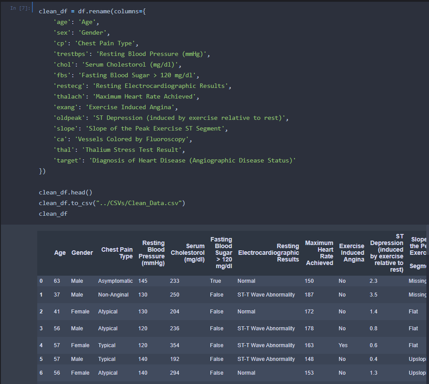This screenshot has height=384, width=429.
Task: Click the 3.5 ST depression value
Action: point(374,295)
